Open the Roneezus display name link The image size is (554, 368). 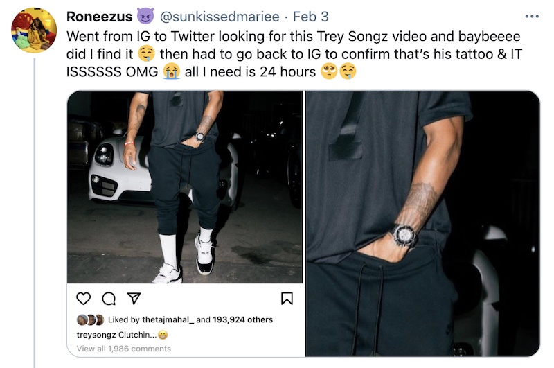100,17
